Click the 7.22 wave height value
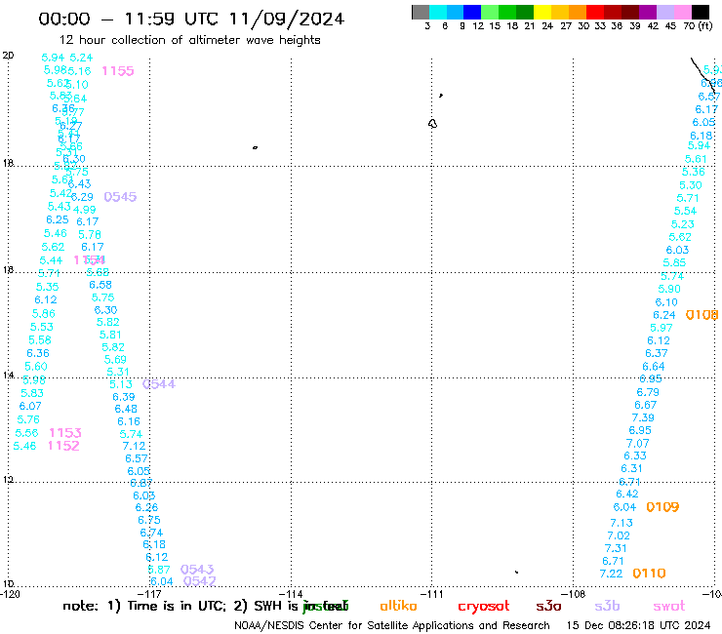 coord(611,574)
